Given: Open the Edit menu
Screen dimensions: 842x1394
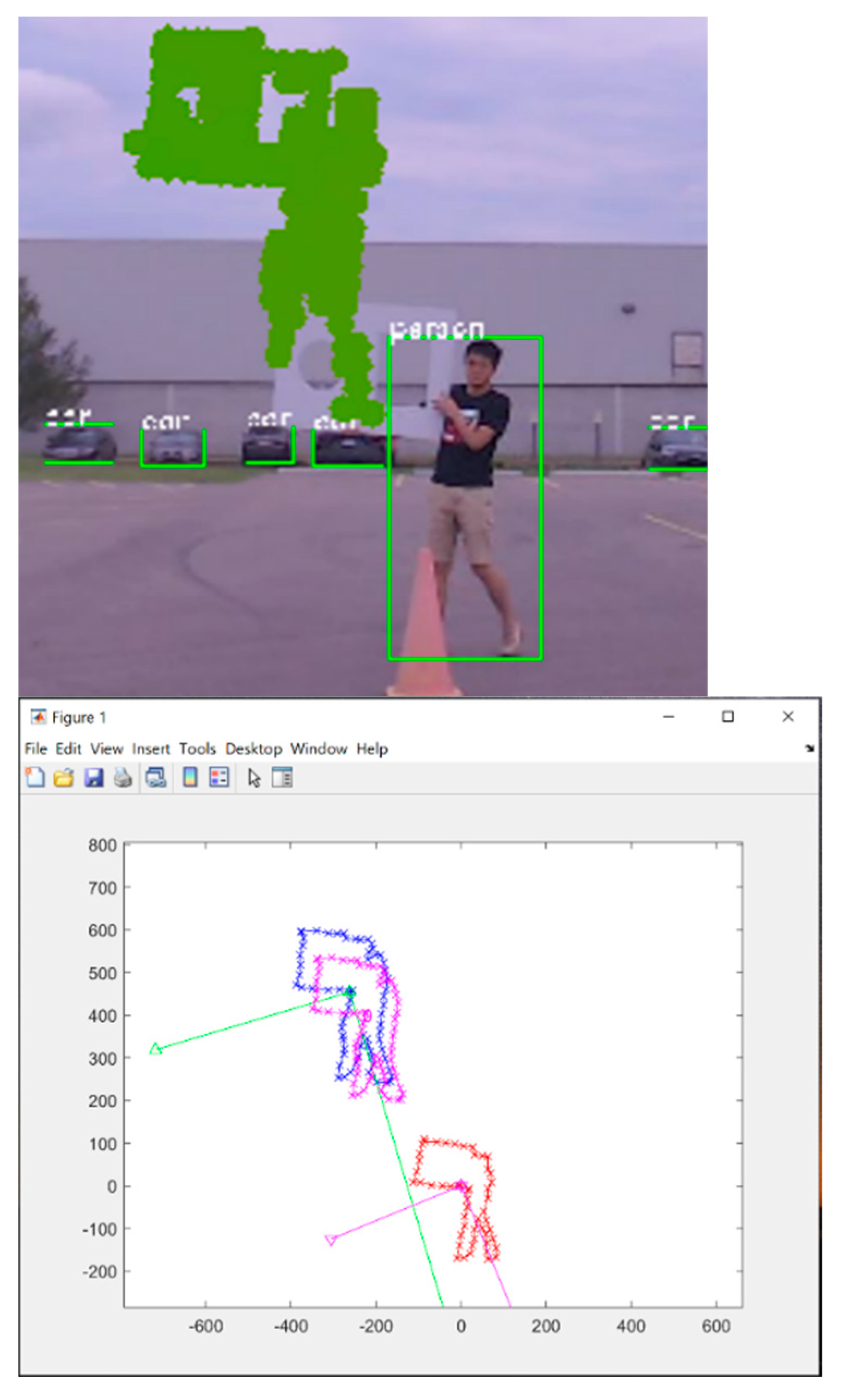Looking at the screenshot, I should click(x=69, y=749).
